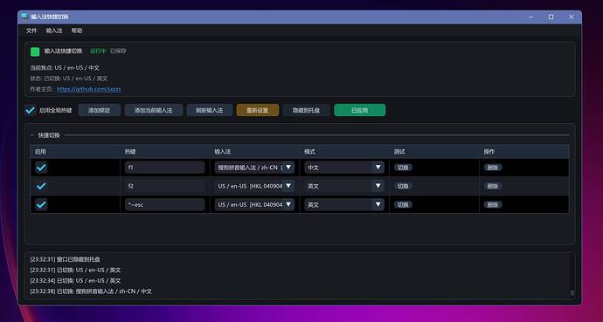Viewport: 603px width, 322px height.
Task: Select the log line at 23:32:34
Action: point(75,281)
